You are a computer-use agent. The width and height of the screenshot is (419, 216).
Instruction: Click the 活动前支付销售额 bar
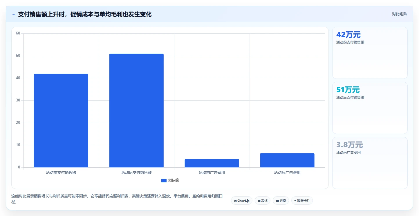tap(61, 121)
